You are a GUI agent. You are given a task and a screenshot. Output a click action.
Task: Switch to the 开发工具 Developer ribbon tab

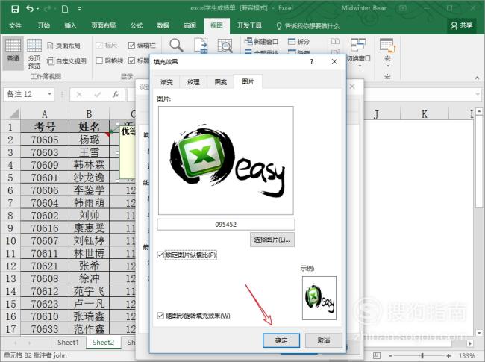tap(249, 25)
